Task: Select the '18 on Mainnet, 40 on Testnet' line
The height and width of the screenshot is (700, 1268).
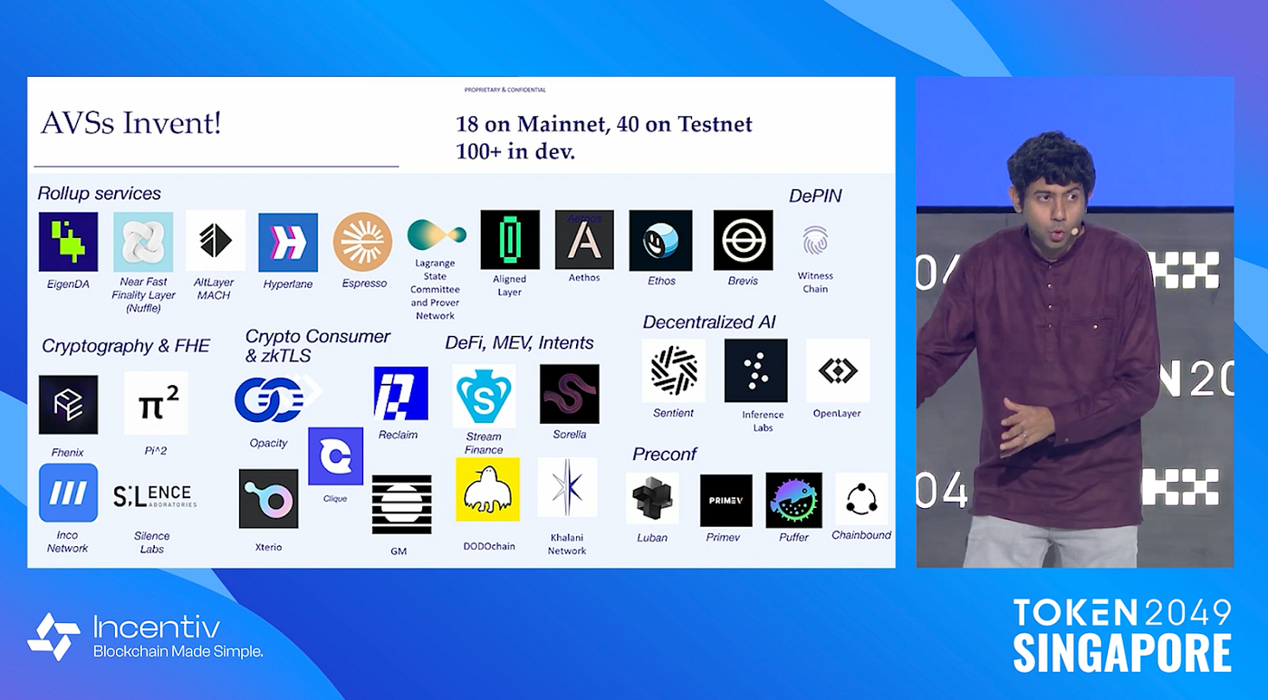Action: pyautogui.click(x=604, y=123)
